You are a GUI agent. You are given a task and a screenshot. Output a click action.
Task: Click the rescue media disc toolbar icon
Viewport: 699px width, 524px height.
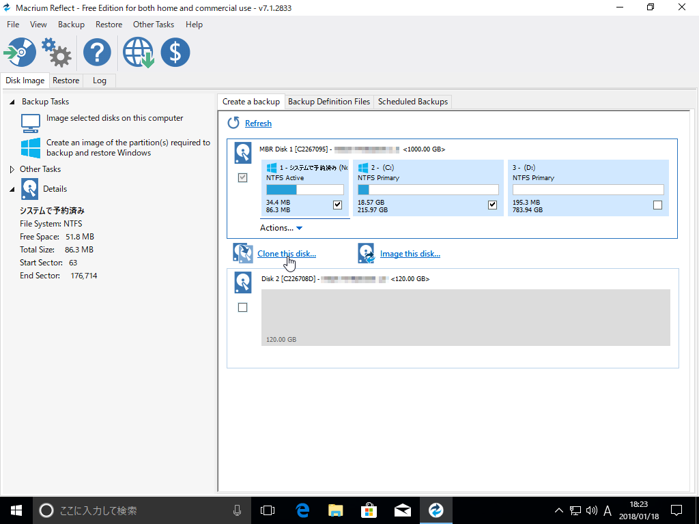(x=20, y=52)
